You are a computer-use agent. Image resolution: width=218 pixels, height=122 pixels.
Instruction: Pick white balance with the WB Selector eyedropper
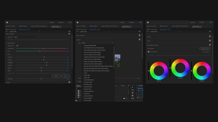17,46
